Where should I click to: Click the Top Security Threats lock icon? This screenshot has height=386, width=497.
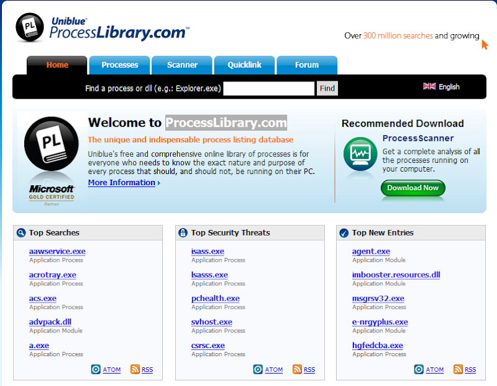pos(183,233)
